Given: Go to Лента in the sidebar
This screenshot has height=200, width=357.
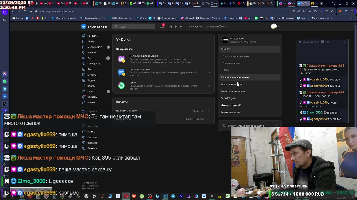Looking at the screenshot, I should click(x=91, y=41).
